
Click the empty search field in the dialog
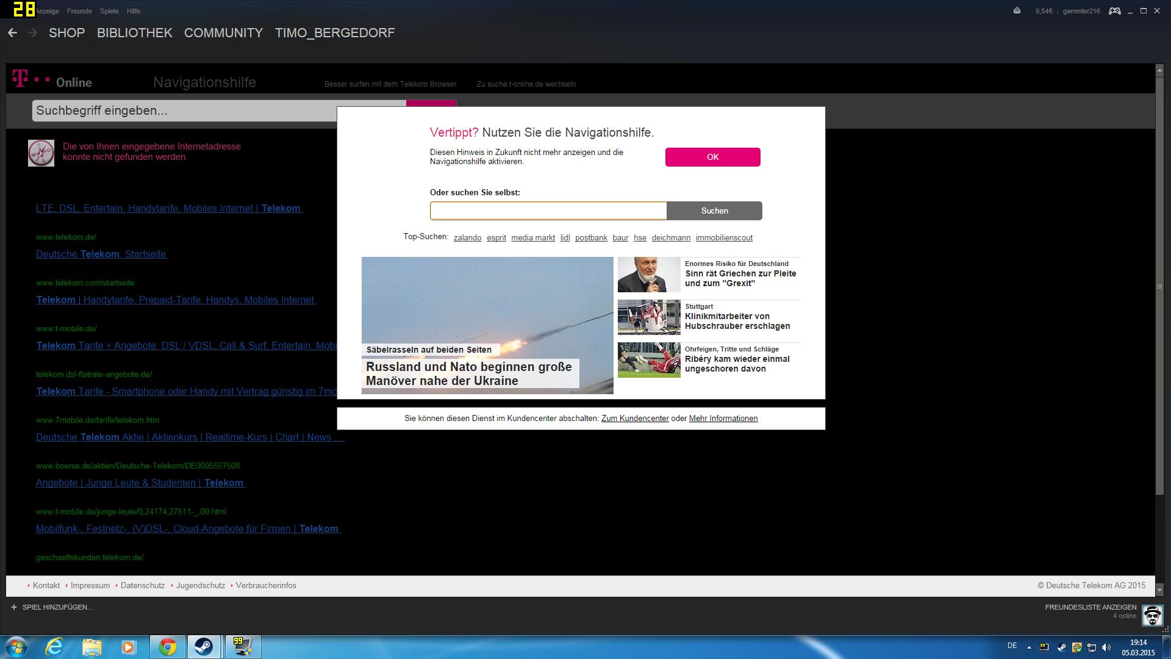coord(548,211)
